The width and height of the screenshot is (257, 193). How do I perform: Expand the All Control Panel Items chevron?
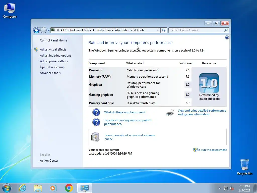click(94, 30)
